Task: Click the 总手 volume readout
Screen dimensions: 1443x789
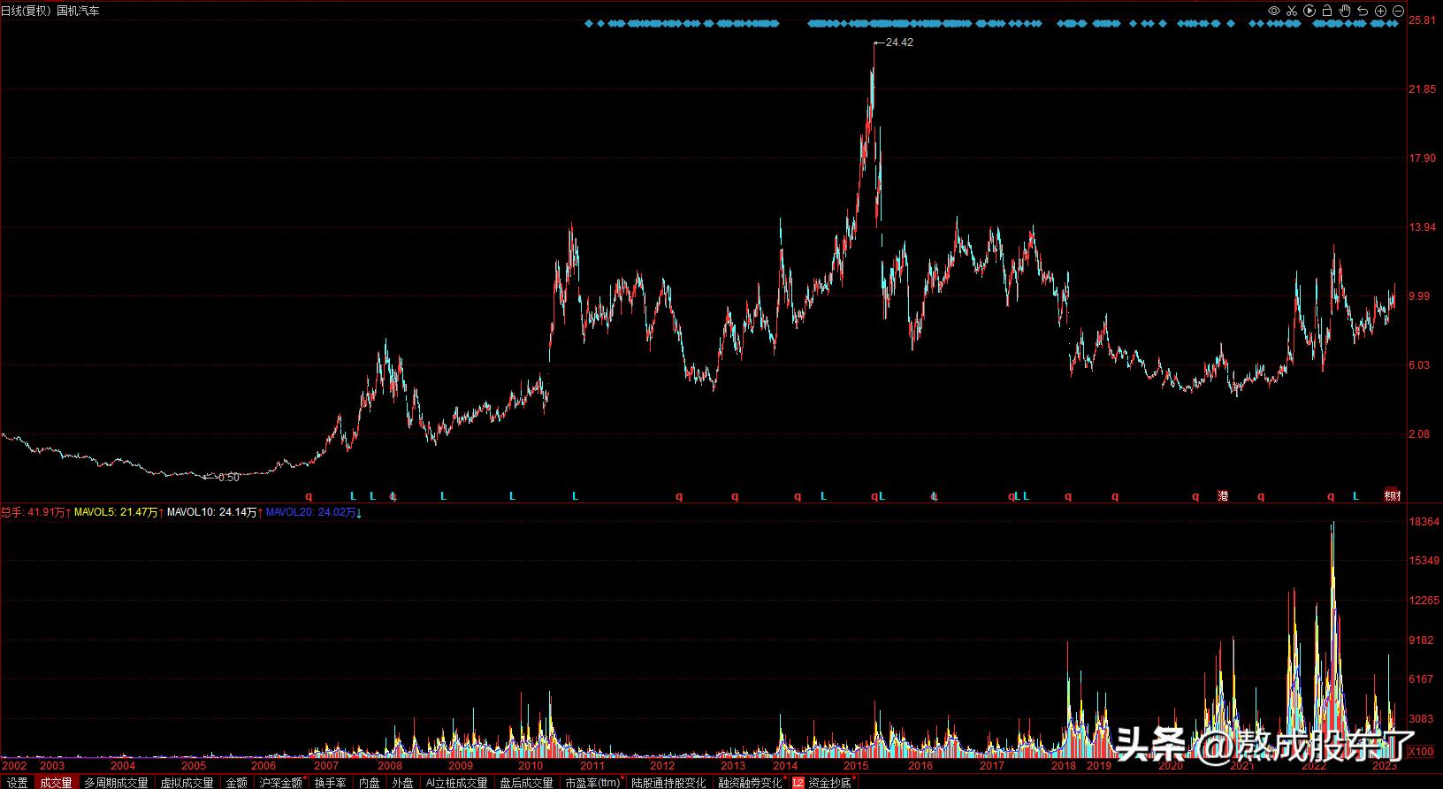Action: [33, 512]
